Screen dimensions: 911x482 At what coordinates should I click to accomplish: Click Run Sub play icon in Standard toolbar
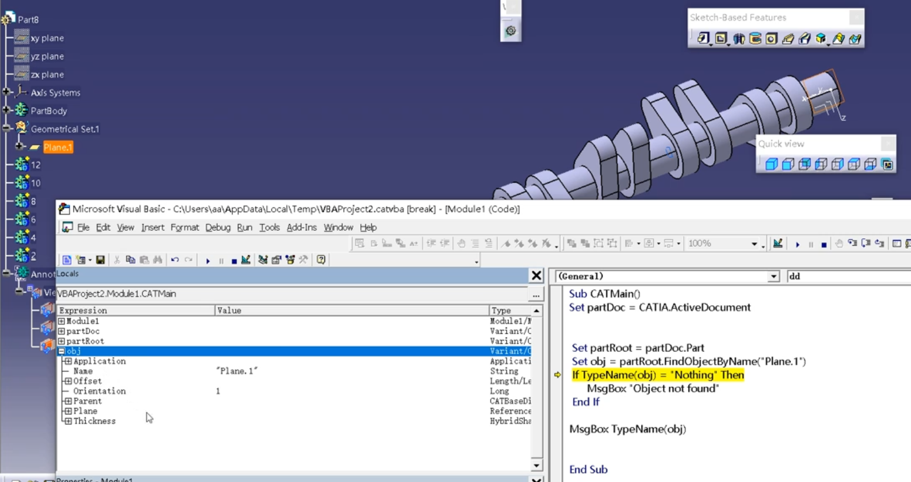pos(208,260)
